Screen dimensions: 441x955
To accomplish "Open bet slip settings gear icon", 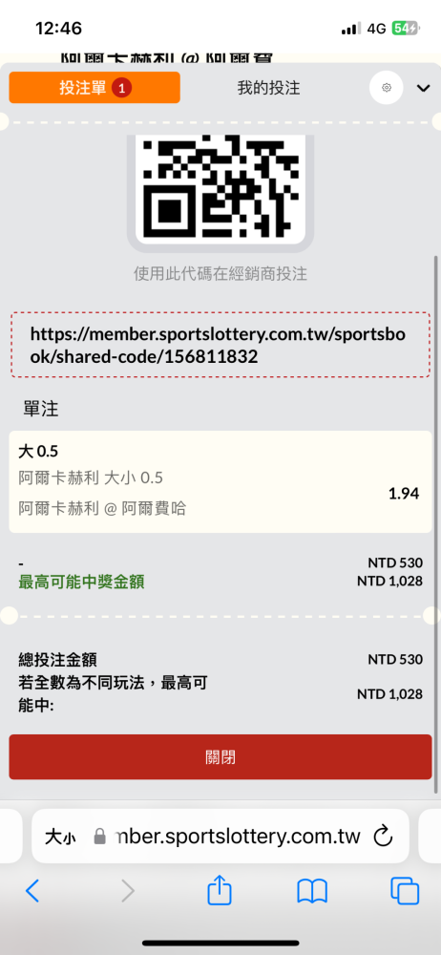I will [387, 88].
